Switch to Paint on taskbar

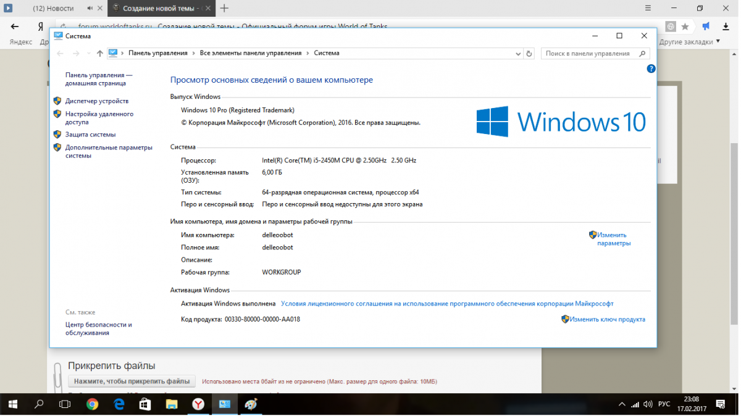click(x=251, y=404)
